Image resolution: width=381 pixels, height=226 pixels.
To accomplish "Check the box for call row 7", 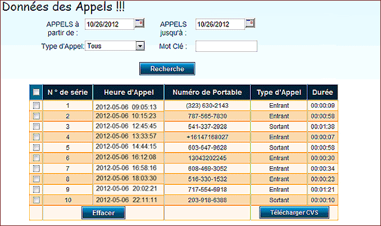I will 36,168.
